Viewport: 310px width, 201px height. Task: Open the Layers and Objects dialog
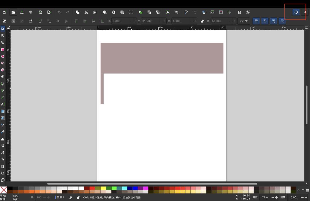(204, 12)
